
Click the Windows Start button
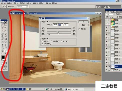coord(3,89)
